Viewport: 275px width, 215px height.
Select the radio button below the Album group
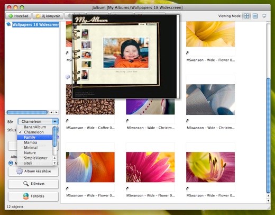click(x=11, y=163)
